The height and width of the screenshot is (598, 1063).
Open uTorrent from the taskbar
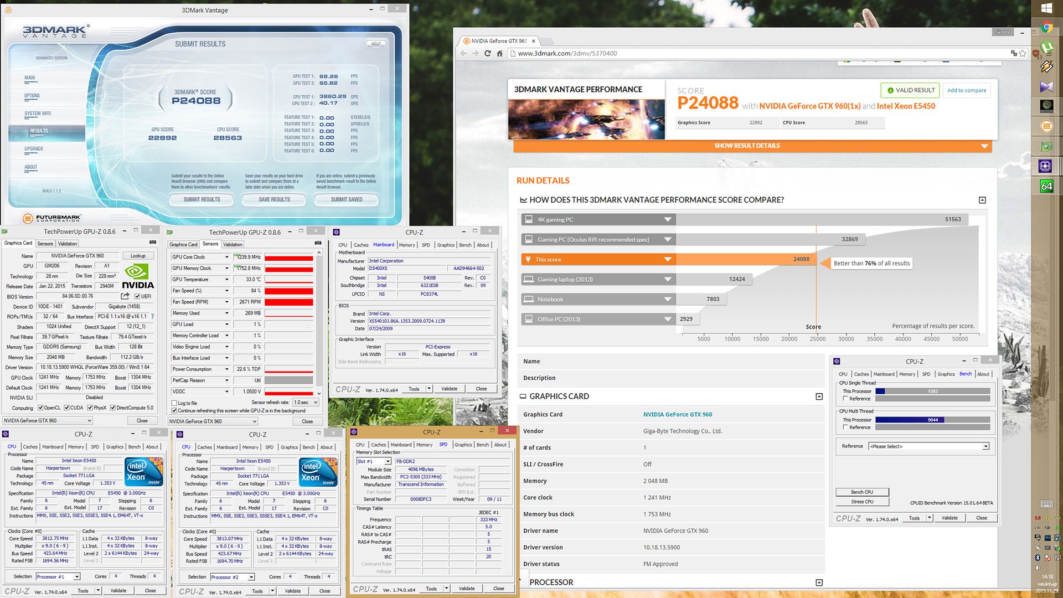tap(1046, 47)
